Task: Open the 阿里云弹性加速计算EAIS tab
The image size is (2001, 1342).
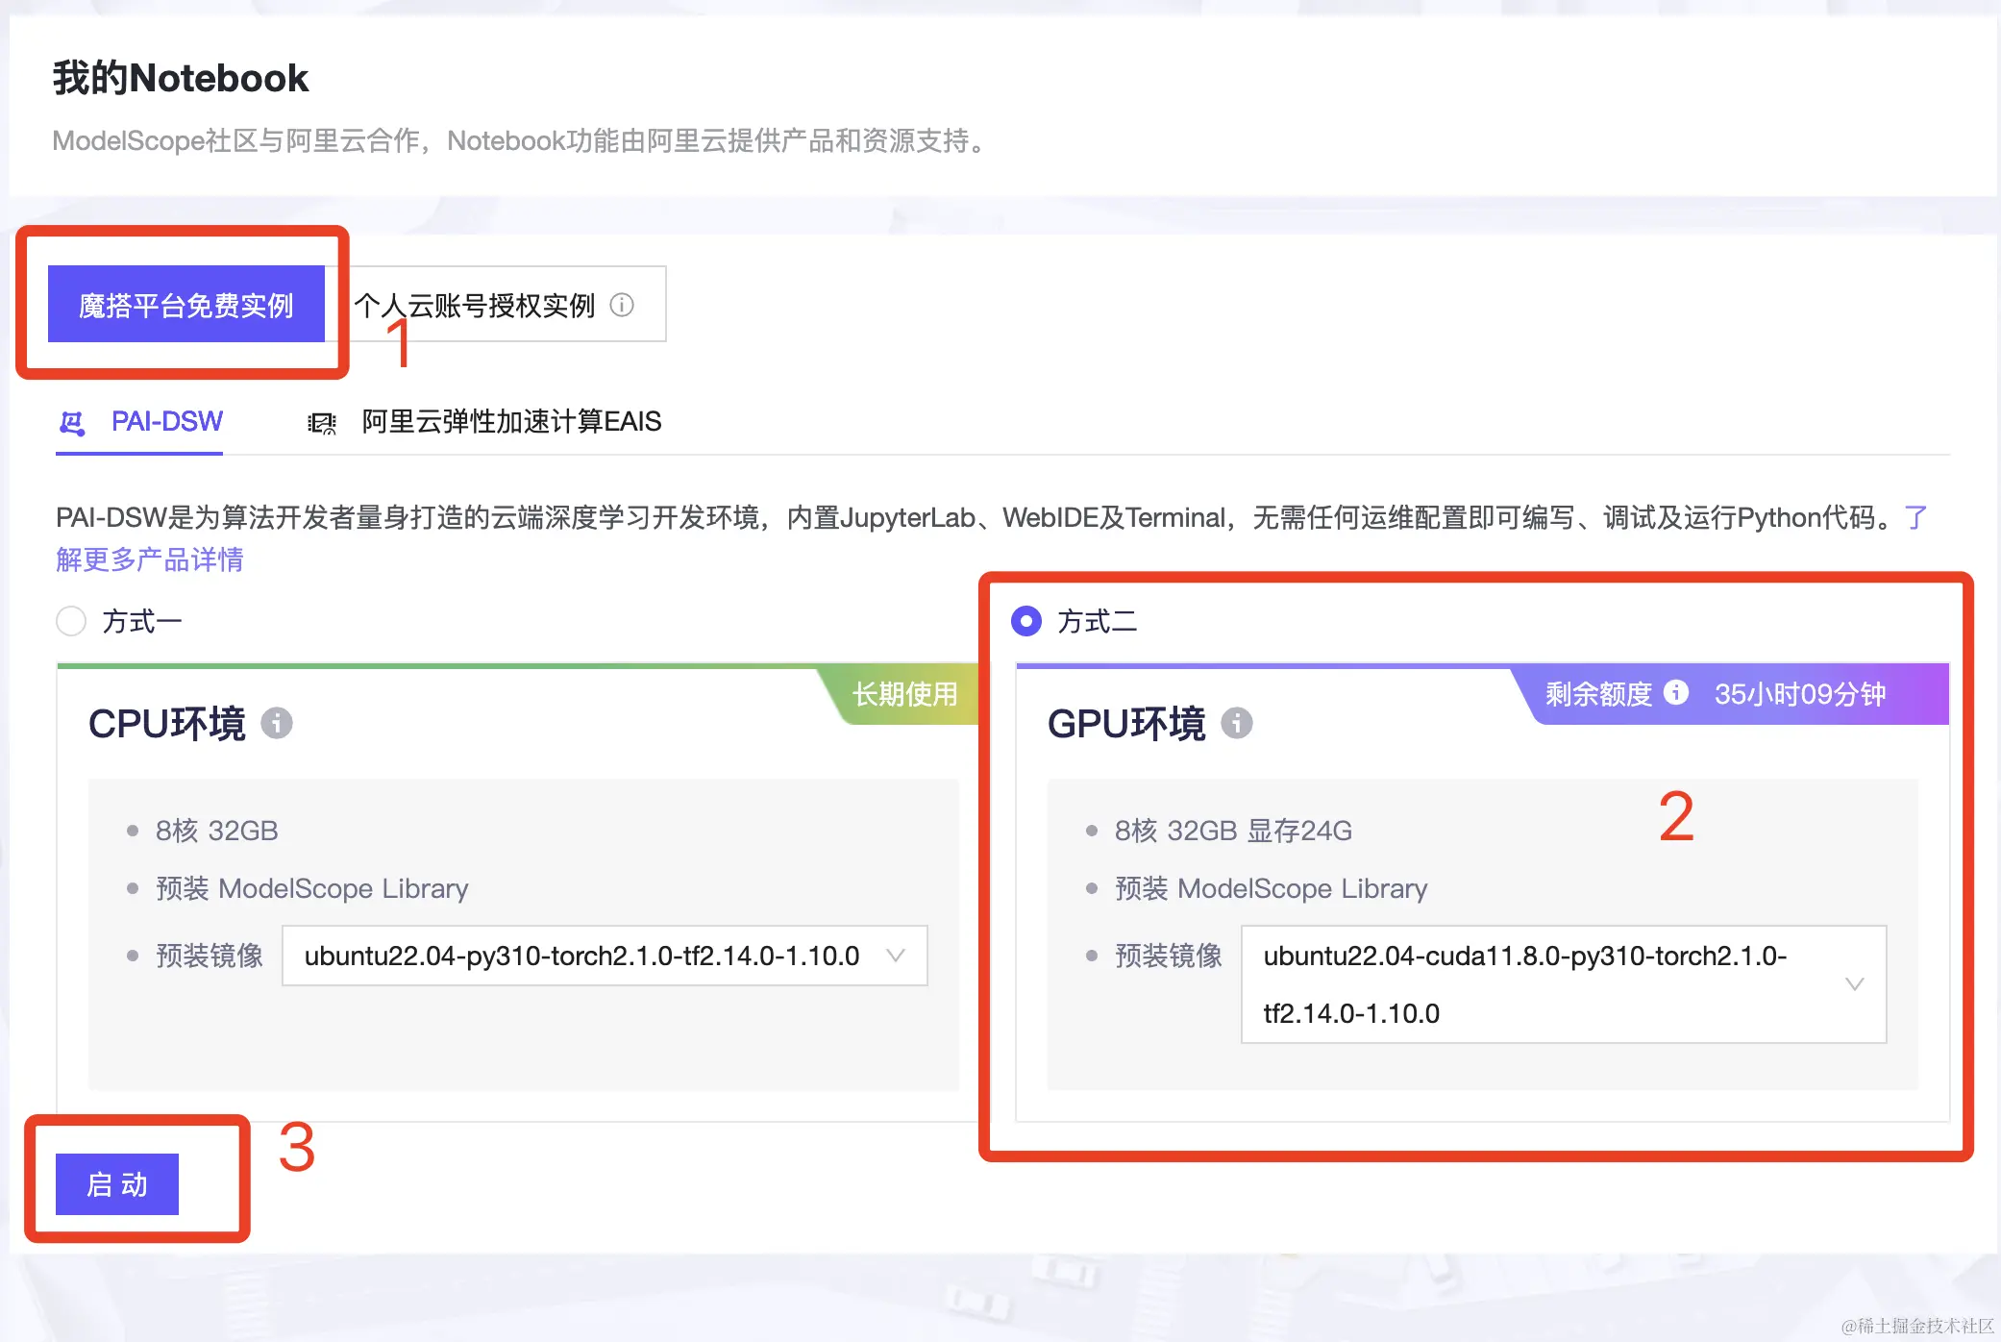Action: pos(484,422)
